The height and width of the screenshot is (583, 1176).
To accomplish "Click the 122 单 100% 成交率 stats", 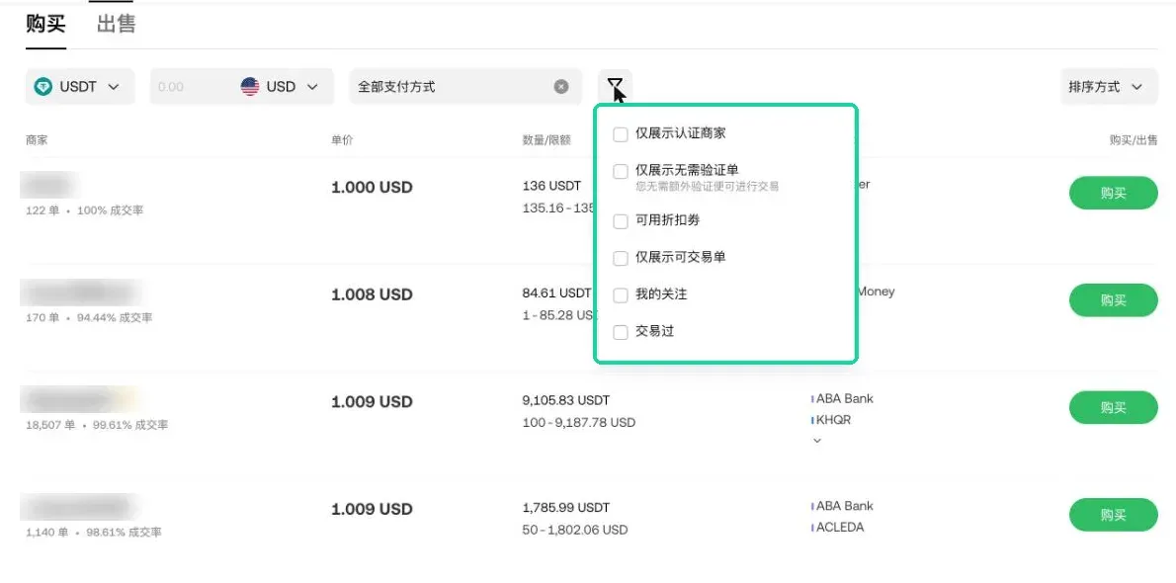I will click(84, 210).
